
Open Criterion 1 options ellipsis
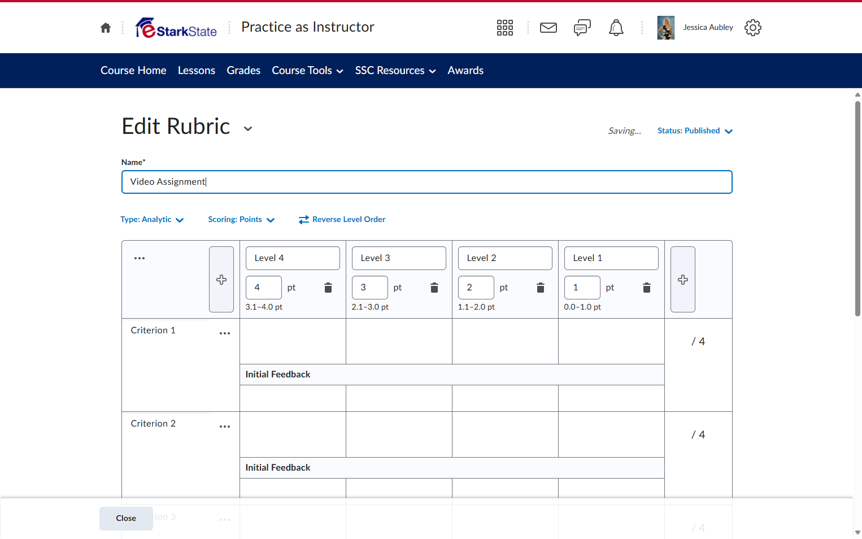(225, 333)
